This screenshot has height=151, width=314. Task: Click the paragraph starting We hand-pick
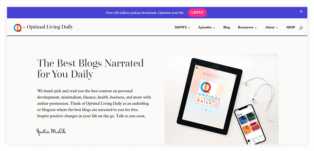point(94,103)
